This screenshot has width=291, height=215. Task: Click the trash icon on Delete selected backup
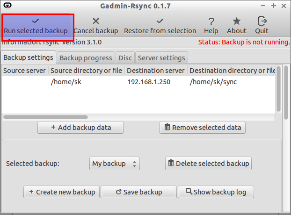171,163
